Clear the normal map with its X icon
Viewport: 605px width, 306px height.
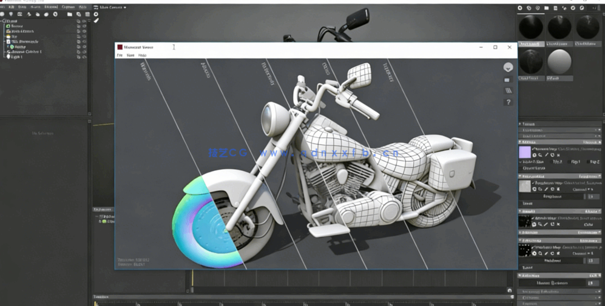click(558, 155)
